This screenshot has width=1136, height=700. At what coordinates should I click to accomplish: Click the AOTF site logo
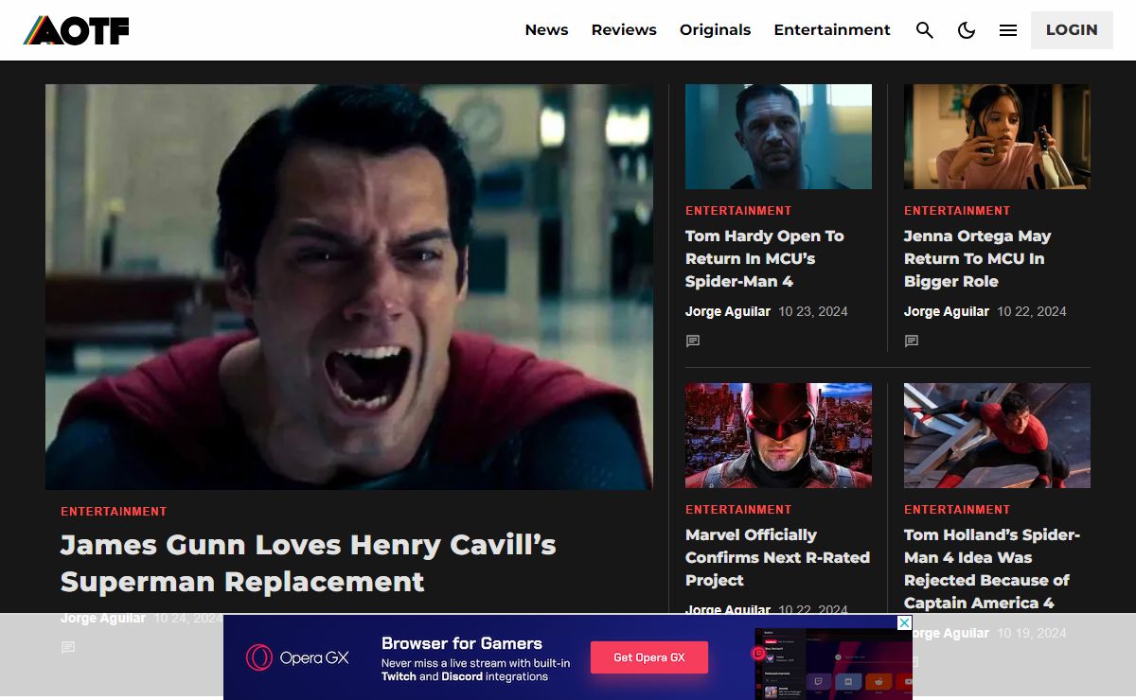(76, 30)
